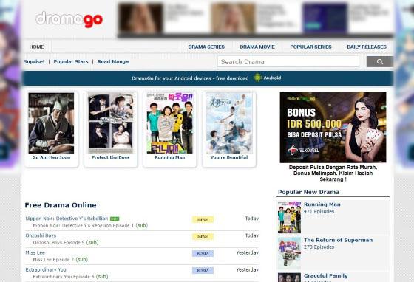Click the KOREA tag beside Extraordinary You
This screenshot has width=414, height=282.
203,270
